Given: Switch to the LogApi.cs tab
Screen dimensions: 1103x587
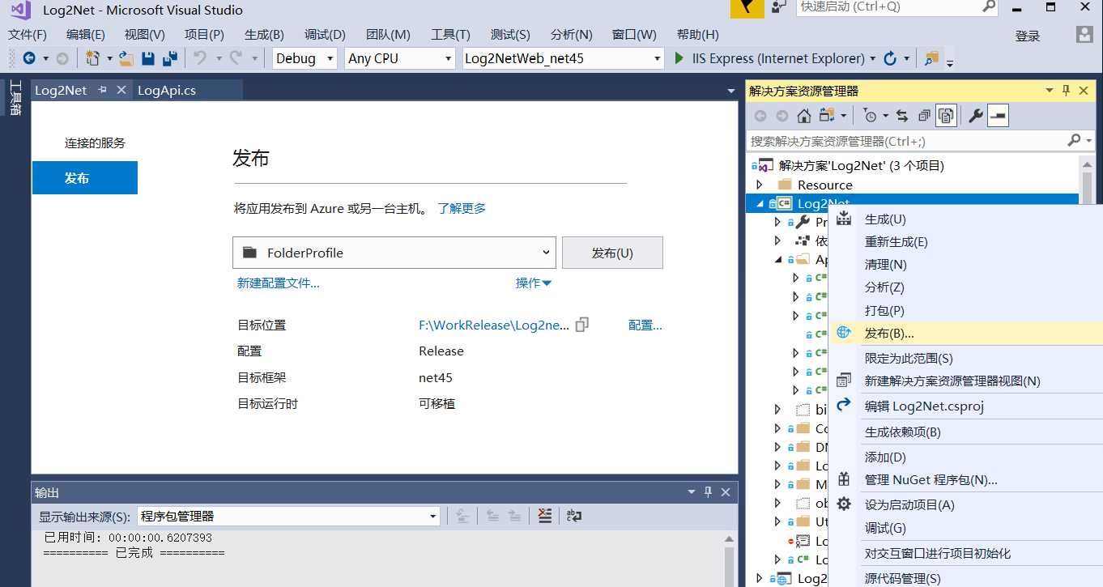Looking at the screenshot, I should [167, 91].
